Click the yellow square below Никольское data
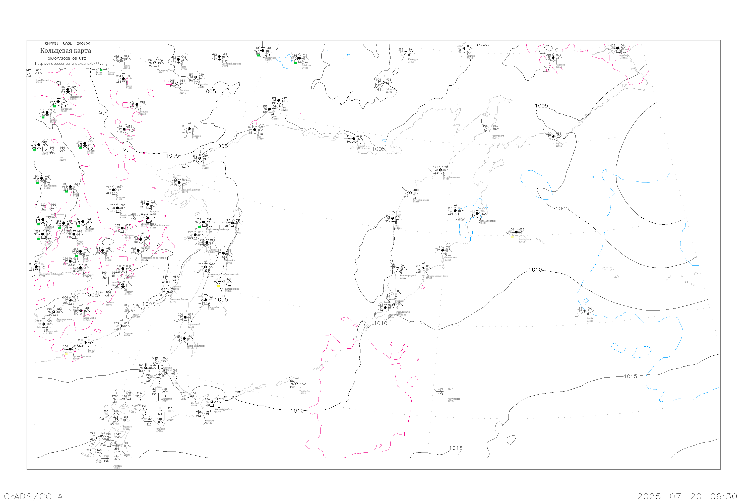The image size is (753, 502). point(512,237)
